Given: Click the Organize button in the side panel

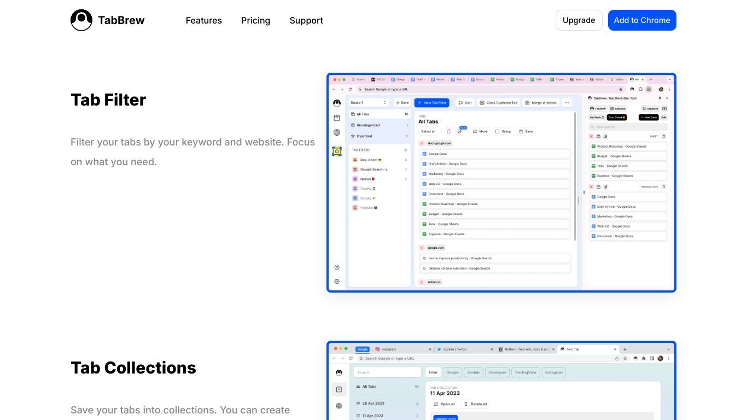Looking at the screenshot, I should [x=650, y=109].
